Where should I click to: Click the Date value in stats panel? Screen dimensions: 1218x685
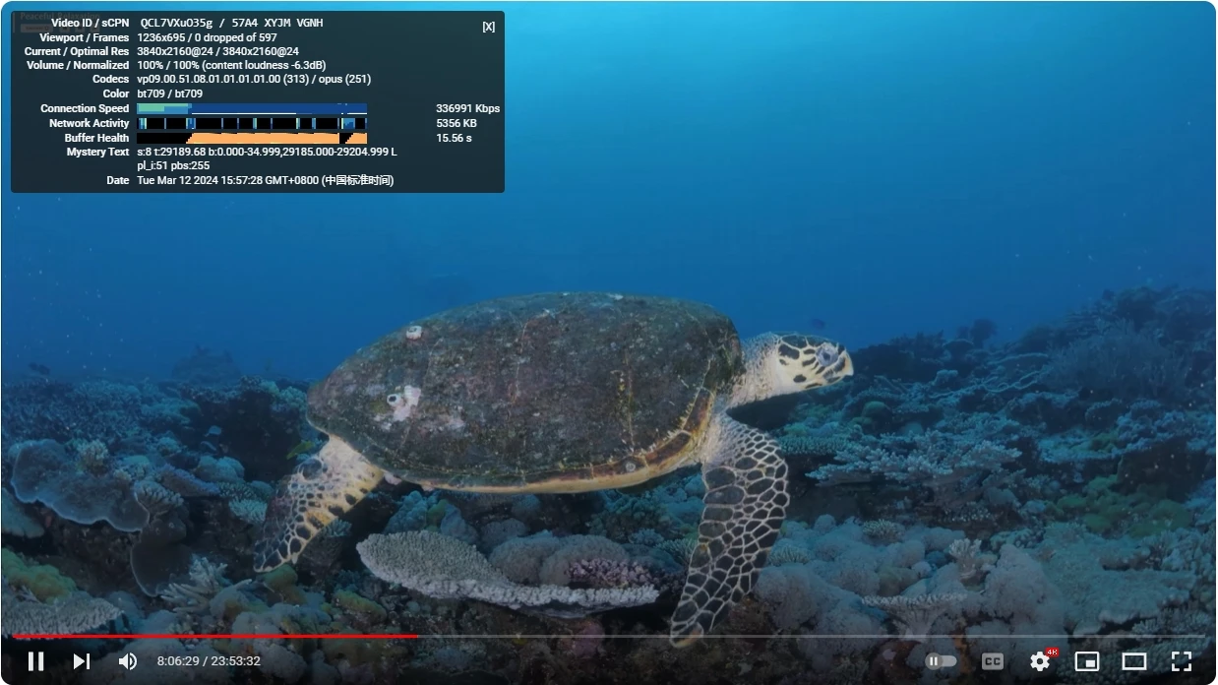click(x=265, y=180)
